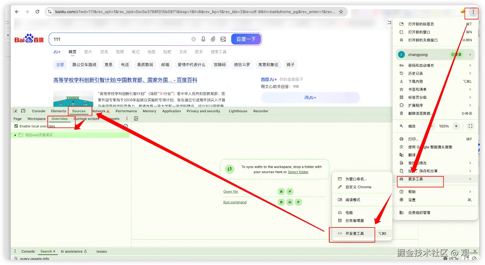Click the site info icon in address bar

49,12
